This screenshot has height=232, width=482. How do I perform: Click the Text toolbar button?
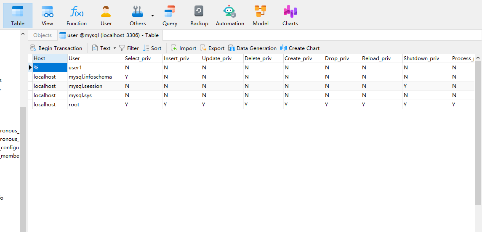[101, 48]
